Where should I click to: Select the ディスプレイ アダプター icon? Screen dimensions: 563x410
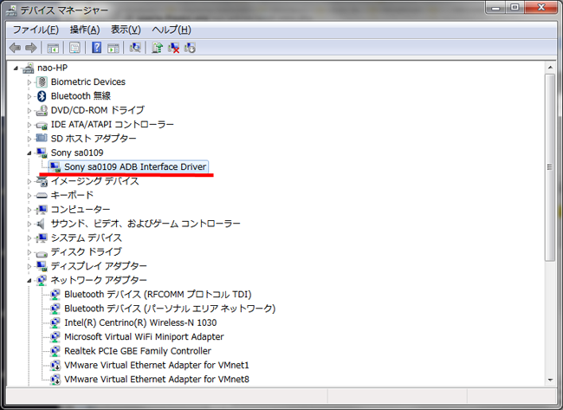(42, 266)
